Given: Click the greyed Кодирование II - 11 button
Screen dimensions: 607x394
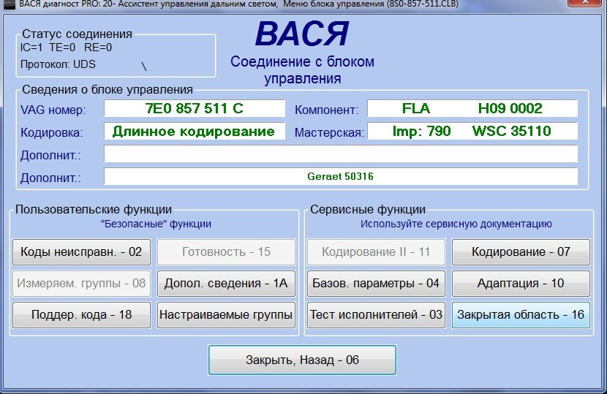Looking at the screenshot, I should tap(377, 251).
